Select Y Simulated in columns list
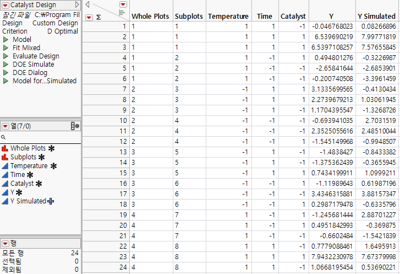Screen dimensions: 400x274 pyautogui.click(x=28, y=201)
